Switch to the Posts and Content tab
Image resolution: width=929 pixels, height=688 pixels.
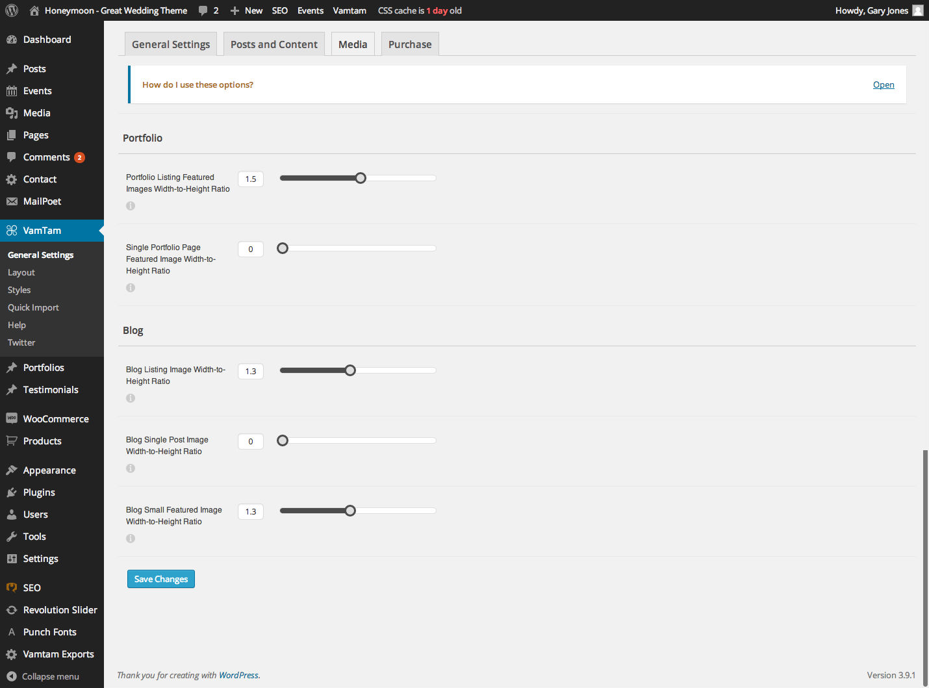coord(274,44)
